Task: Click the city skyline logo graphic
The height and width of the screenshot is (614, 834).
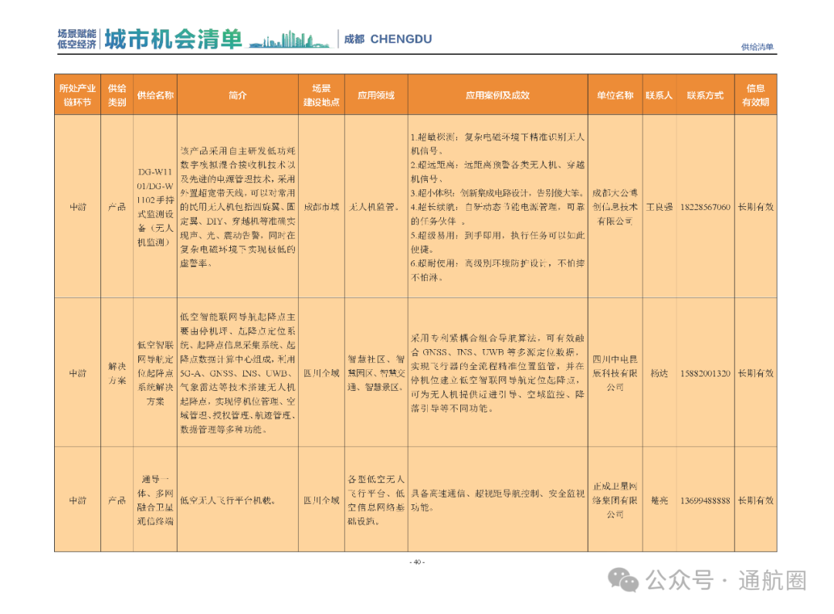Action: 290,40
